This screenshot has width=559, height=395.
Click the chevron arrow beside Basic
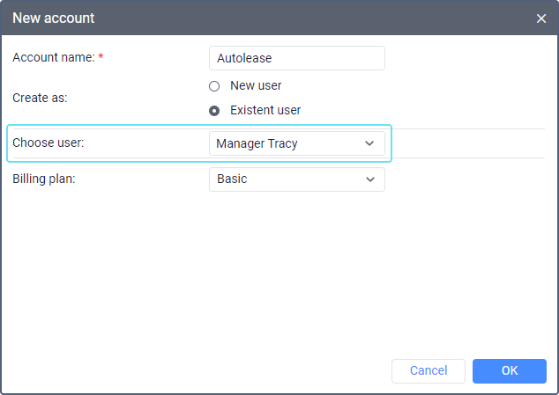(x=369, y=179)
